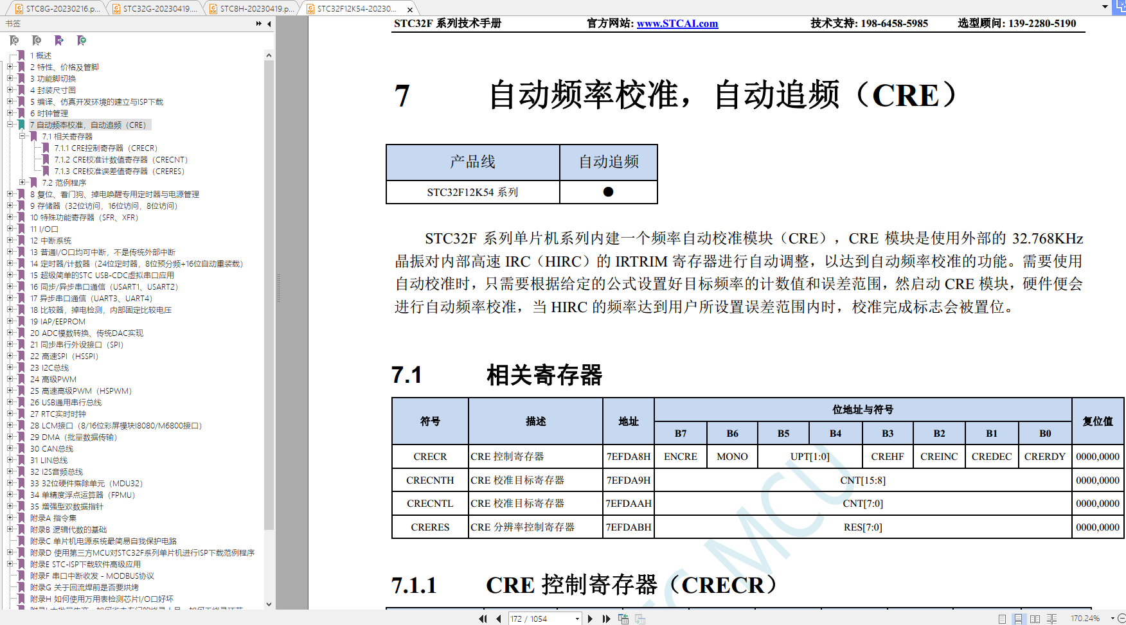Switch to single page view mode

coord(1002,619)
